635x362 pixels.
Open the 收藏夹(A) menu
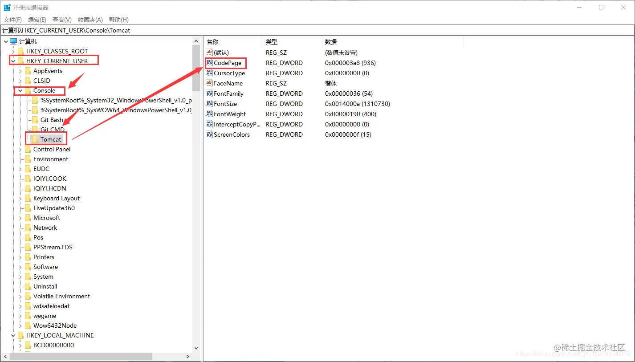pos(90,20)
